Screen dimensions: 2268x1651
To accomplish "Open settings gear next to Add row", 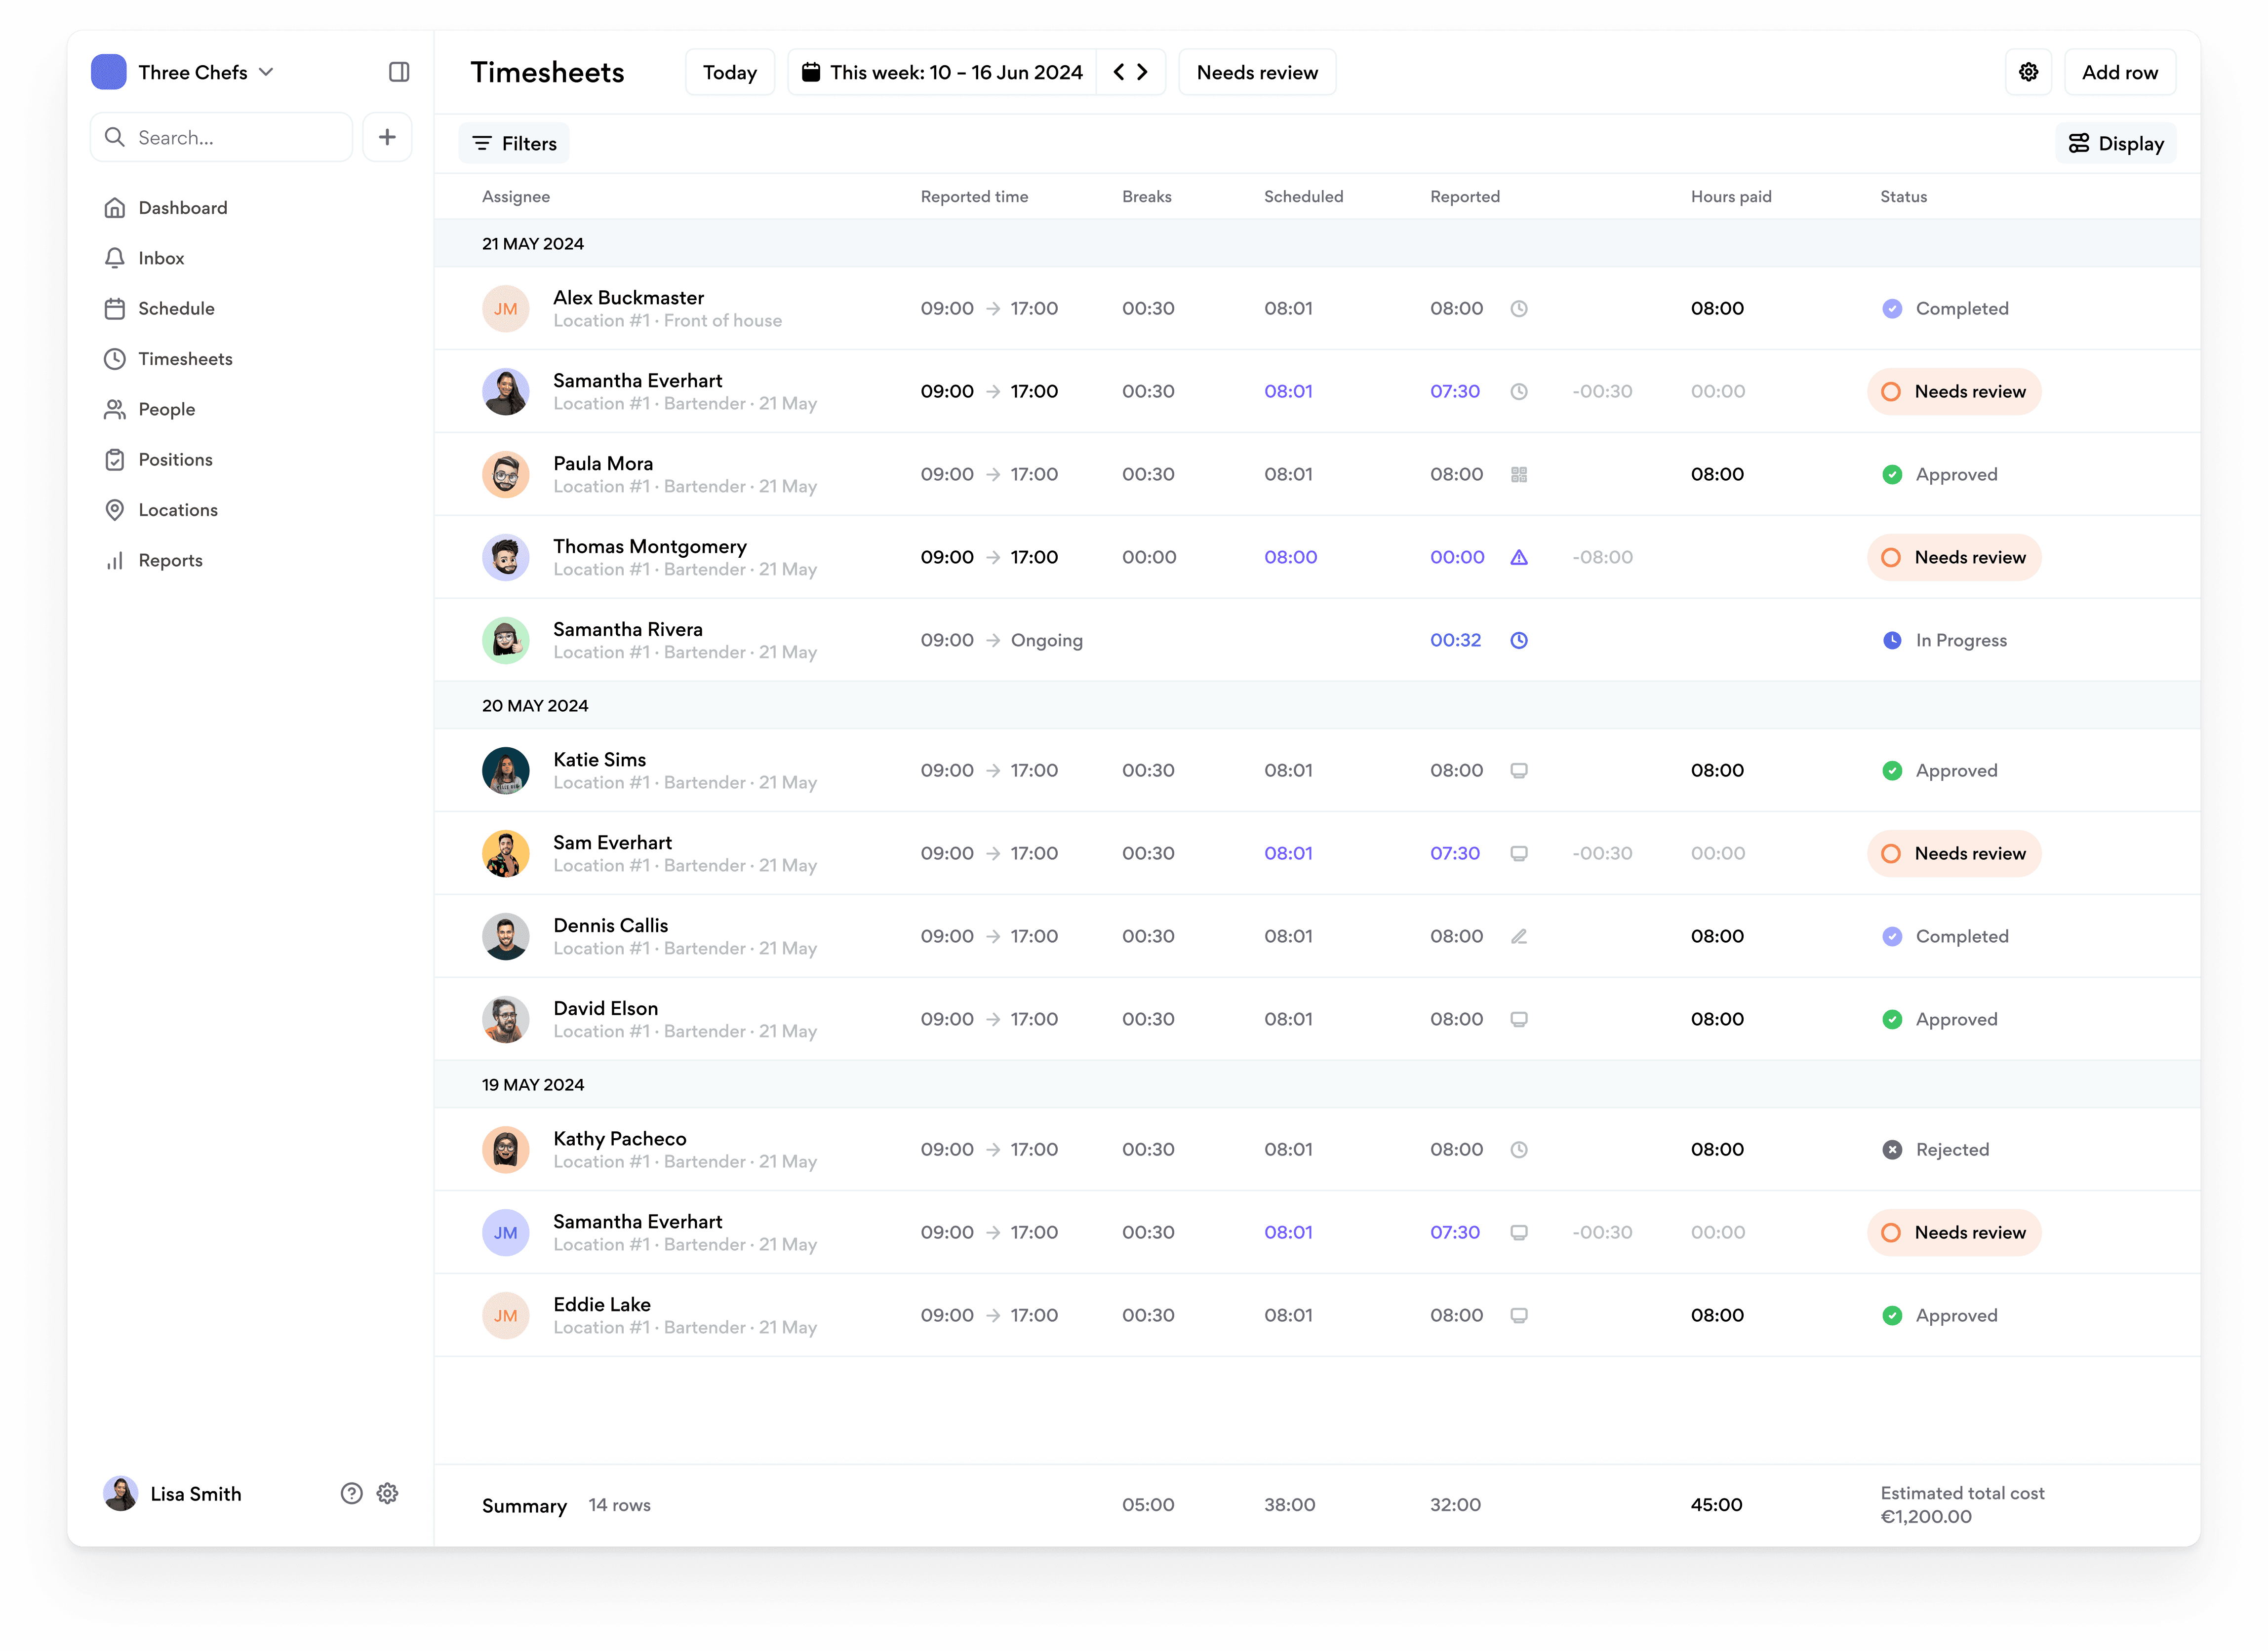I will pyautogui.click(x=2028, y=72).
